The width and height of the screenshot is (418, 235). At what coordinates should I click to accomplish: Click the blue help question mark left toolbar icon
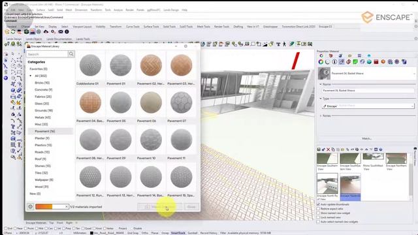pyautogui.click(x=6, y=78)
